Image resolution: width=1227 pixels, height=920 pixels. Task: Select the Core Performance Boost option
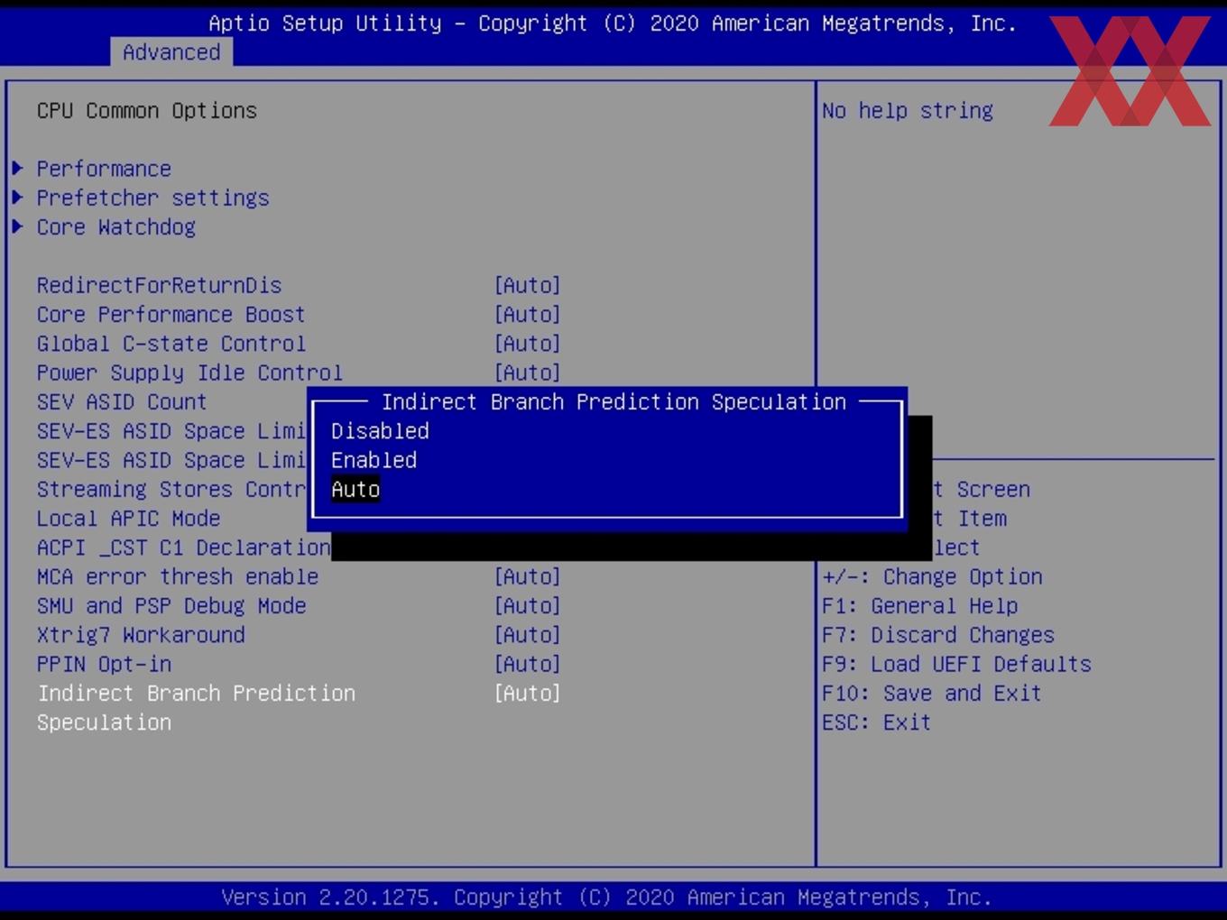point(171,314)
